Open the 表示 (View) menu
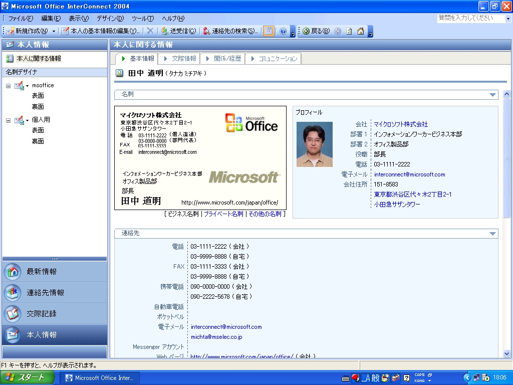The width and height of the screenshot is (513, 385). click(x=79, y=19)
